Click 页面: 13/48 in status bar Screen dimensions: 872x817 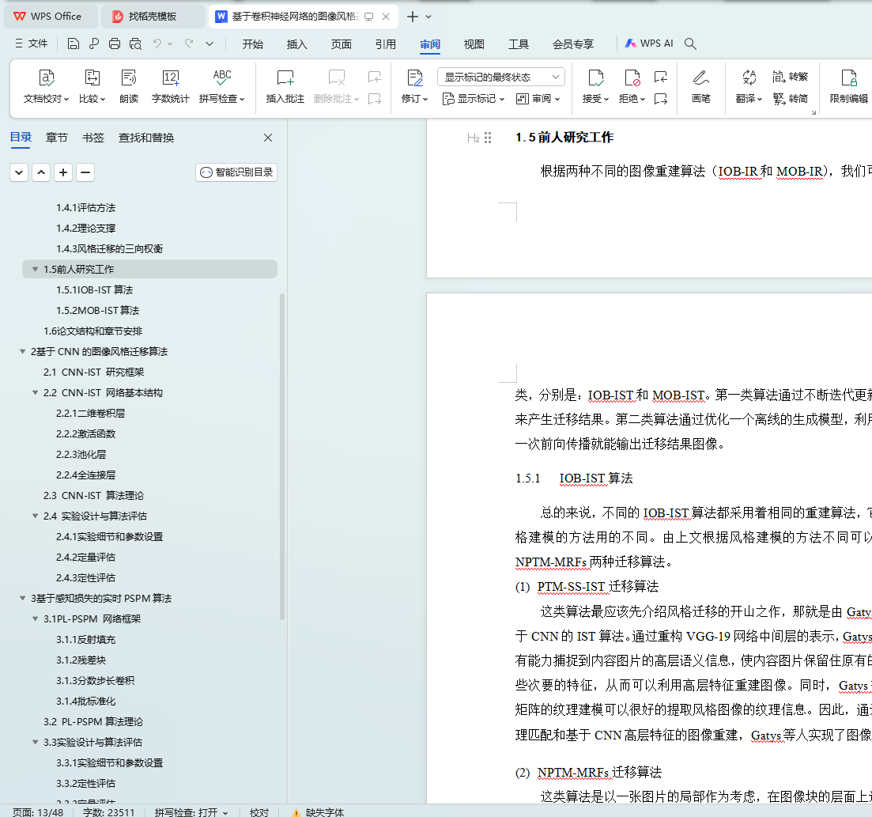coord(38,812)
